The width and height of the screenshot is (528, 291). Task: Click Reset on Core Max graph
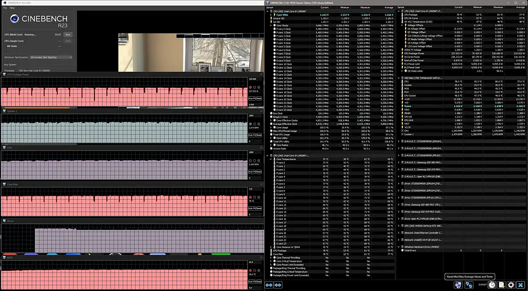coord(259,209)
